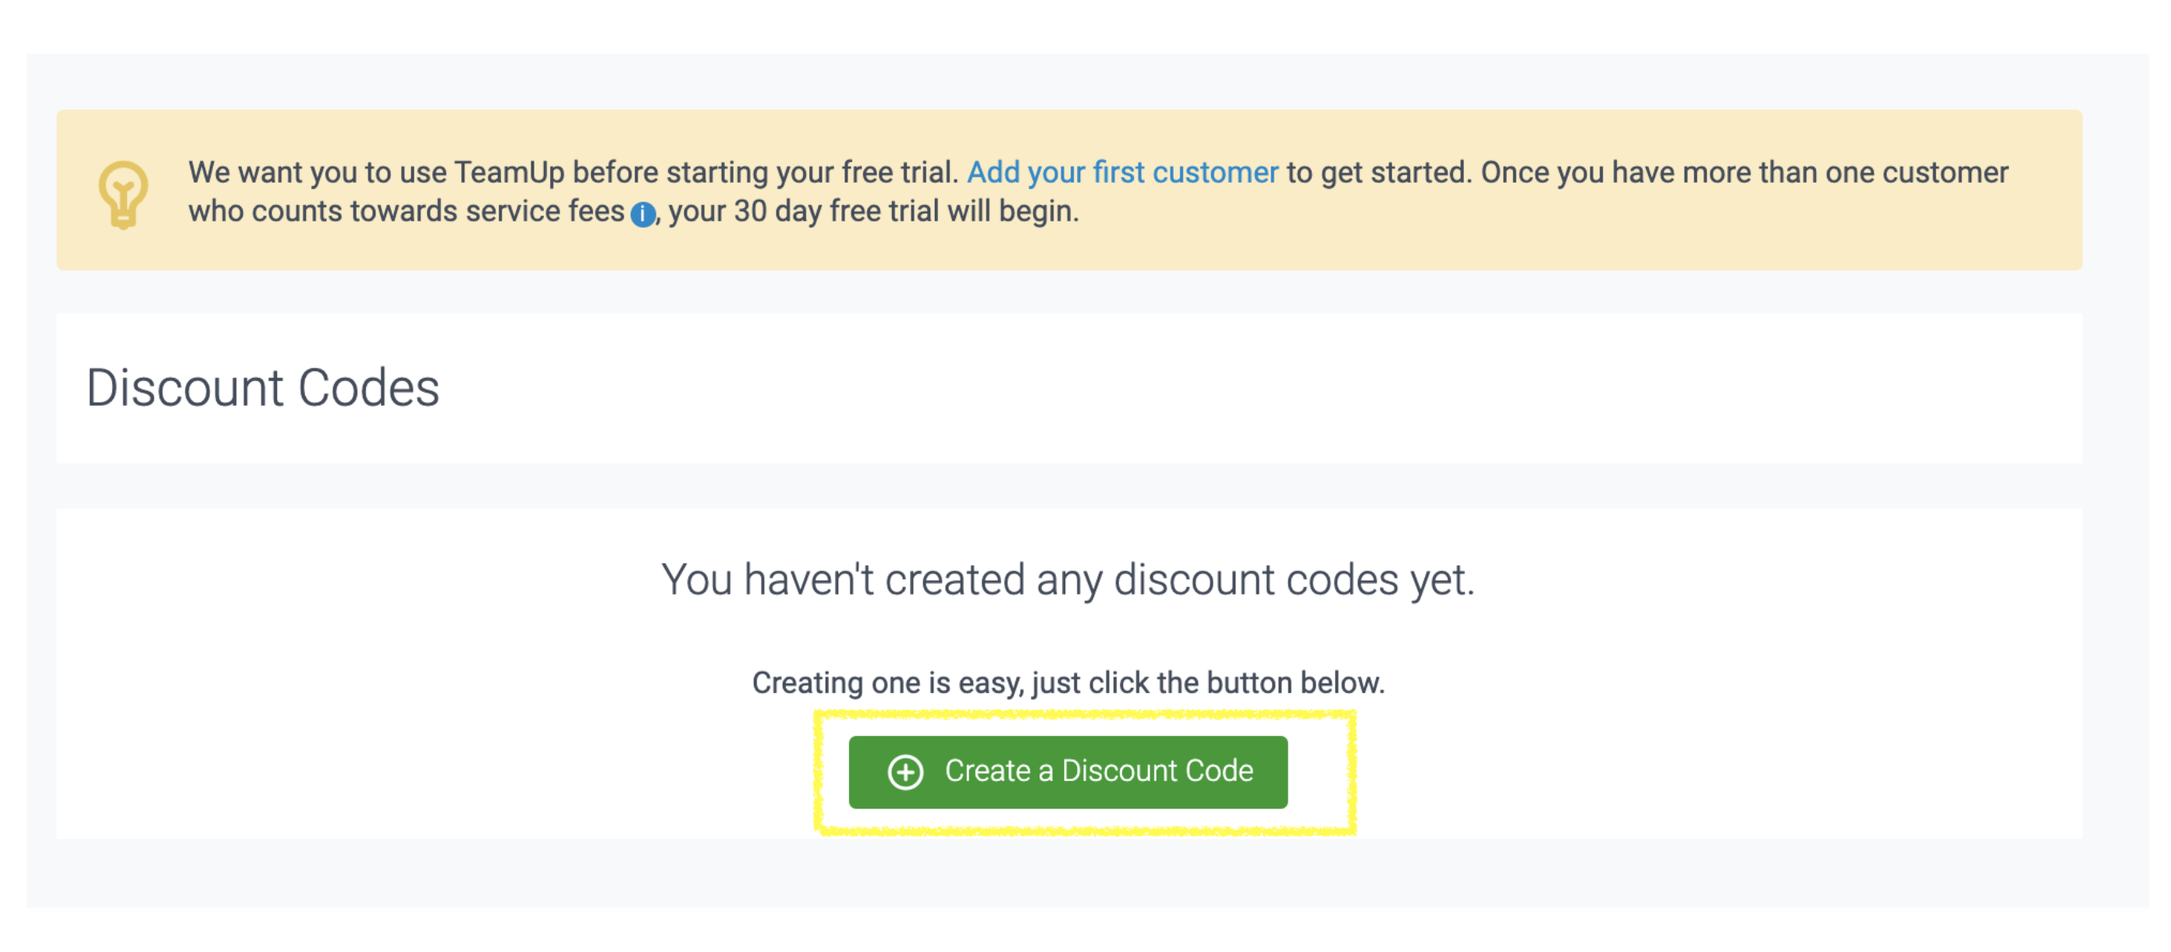Click the word "Codes" in the heading
The width and height of the screenshot is (2171, 952).
coord(368,389)
